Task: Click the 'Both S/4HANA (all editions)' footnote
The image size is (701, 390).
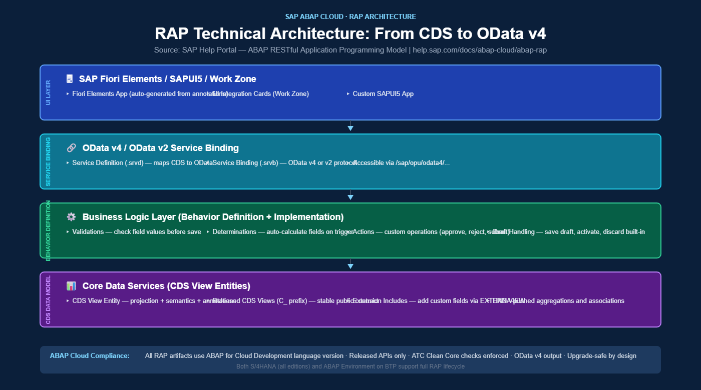Action: pyautogui.click(x=350, y=366)
